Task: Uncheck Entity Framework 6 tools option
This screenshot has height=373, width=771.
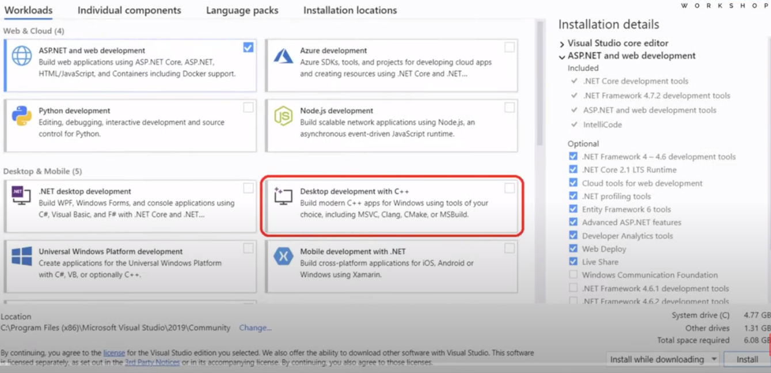Action: (x=573, y=209)
